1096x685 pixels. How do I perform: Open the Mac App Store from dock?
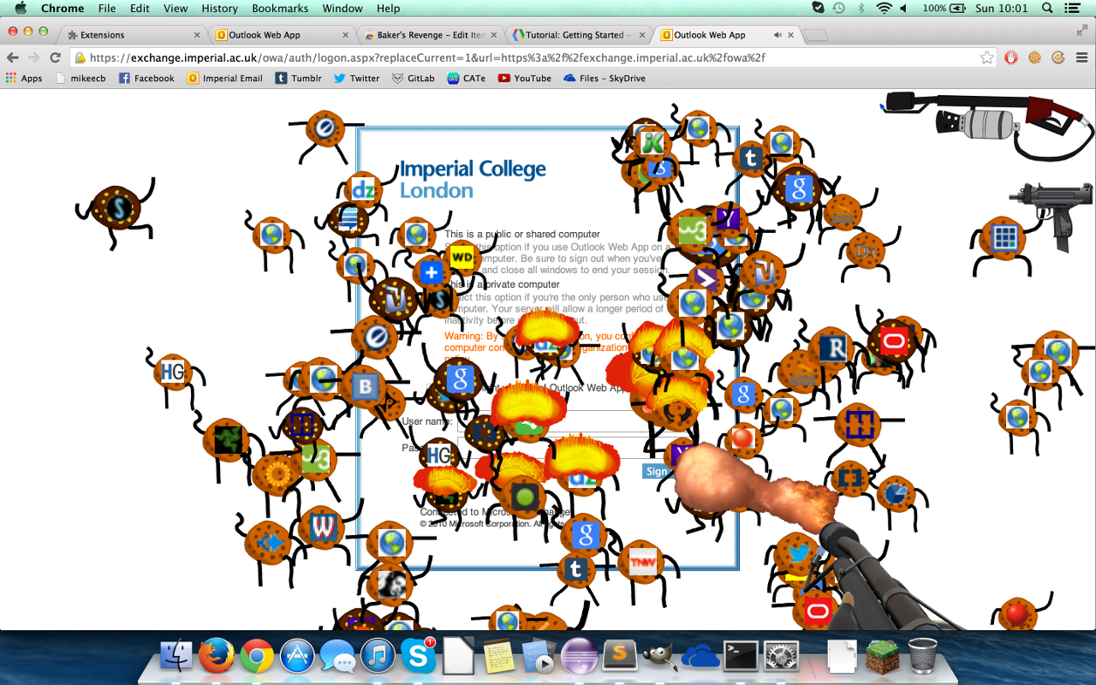coord(297,657)
